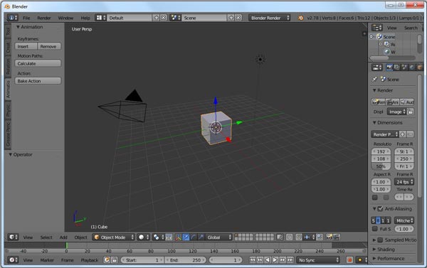Toggle the border render checkbox under Aspect
Image resolution: width=427 pixels, height=268 pixels.
[x=375, y=197]
